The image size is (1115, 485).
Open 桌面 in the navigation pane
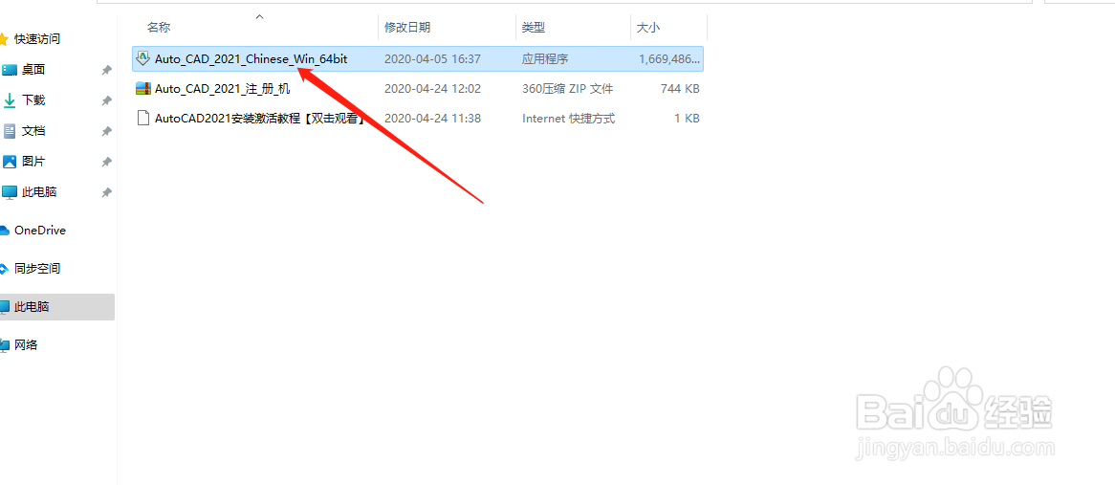[x=33, y=70]
